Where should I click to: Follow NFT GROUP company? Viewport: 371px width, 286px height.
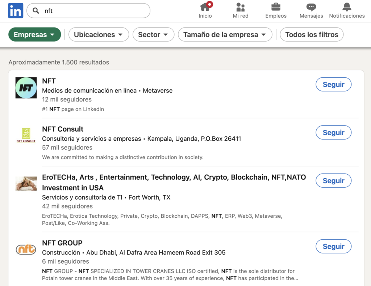(x=333, y=246)
